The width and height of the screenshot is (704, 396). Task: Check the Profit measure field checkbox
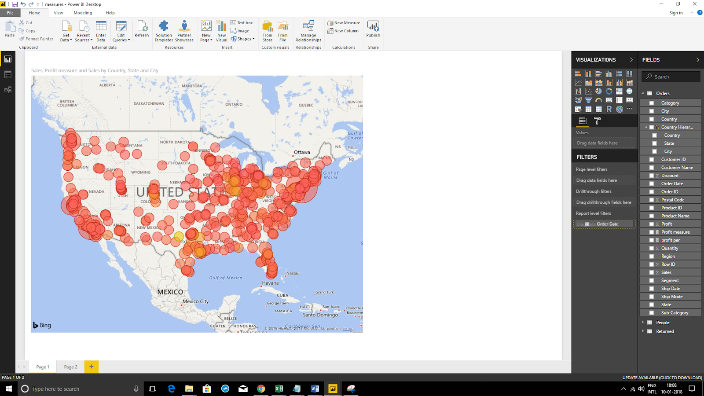652,232
